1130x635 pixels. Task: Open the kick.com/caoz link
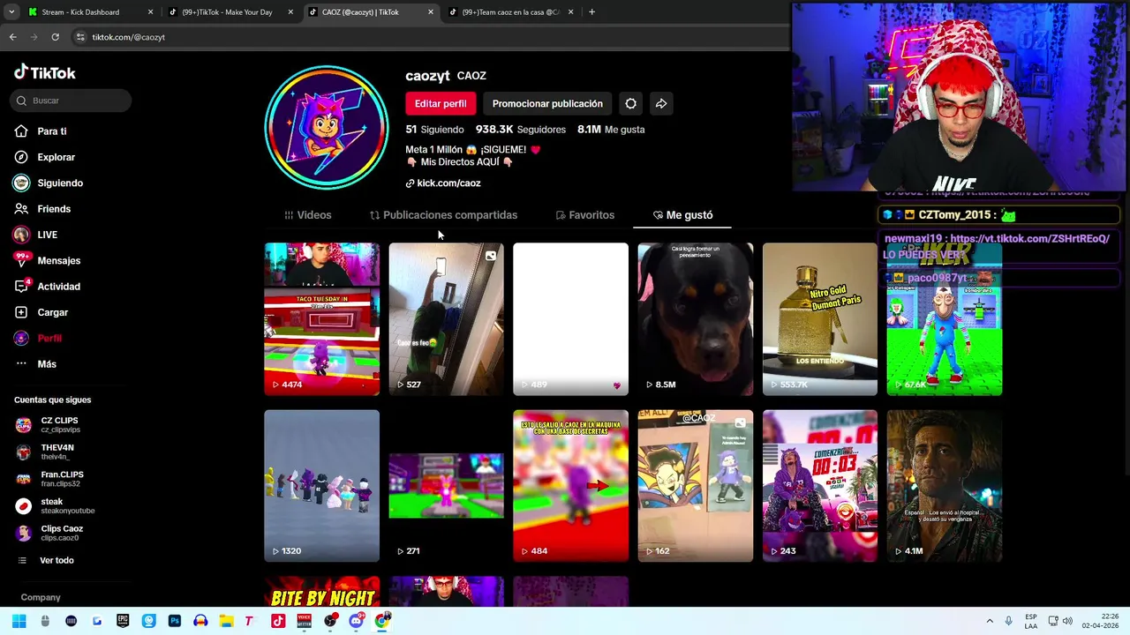coord(443,183)
